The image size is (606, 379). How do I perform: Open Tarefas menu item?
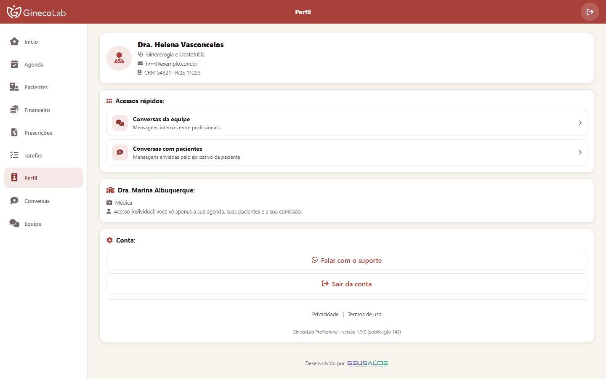click(x=43, y=155)
